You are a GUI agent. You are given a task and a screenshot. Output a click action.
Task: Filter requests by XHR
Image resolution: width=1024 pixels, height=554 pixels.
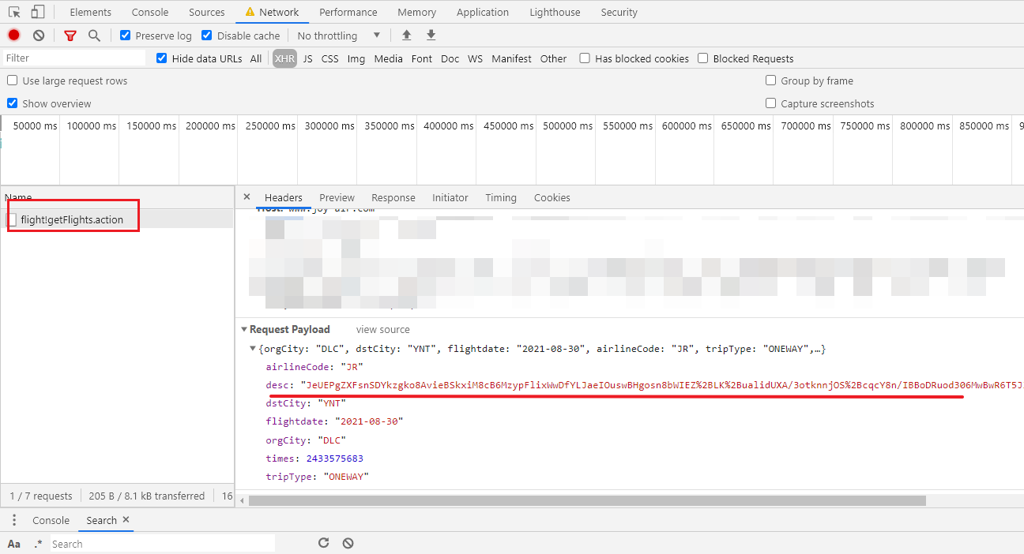point(284,58)
